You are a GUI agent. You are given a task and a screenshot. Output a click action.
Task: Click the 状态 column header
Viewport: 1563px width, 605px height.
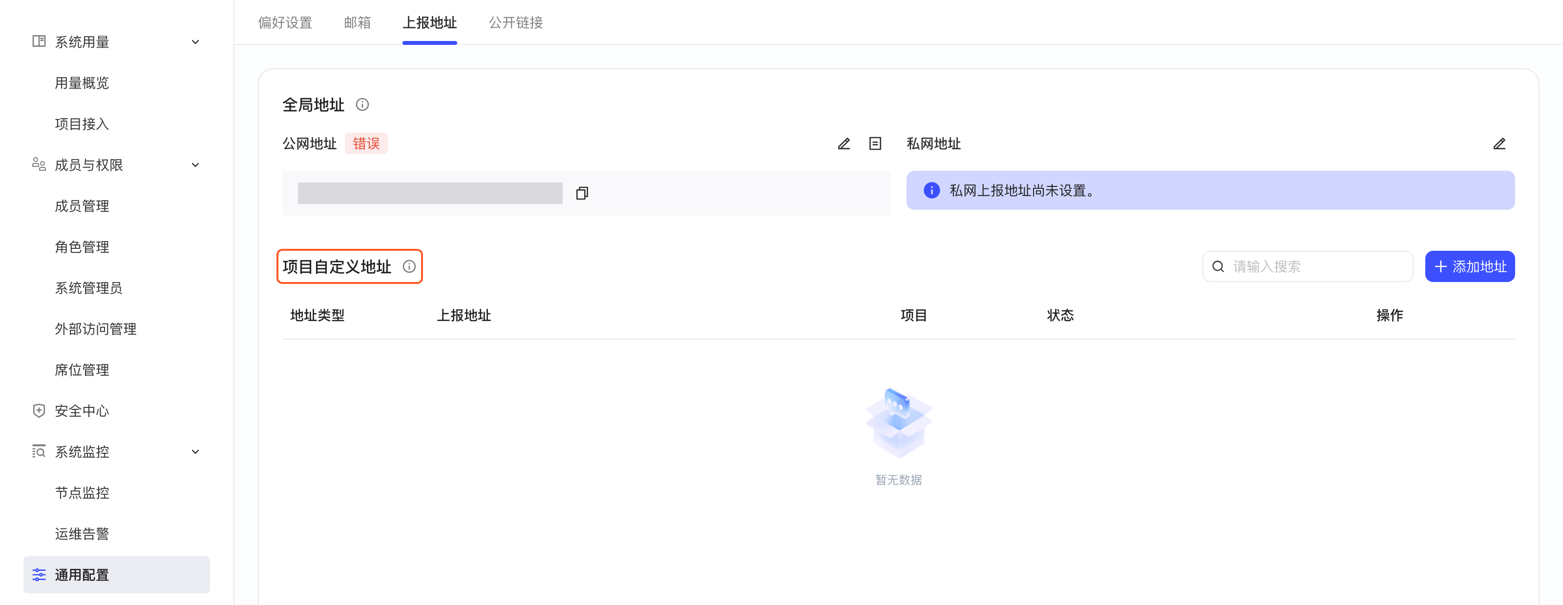(1060, 315)
